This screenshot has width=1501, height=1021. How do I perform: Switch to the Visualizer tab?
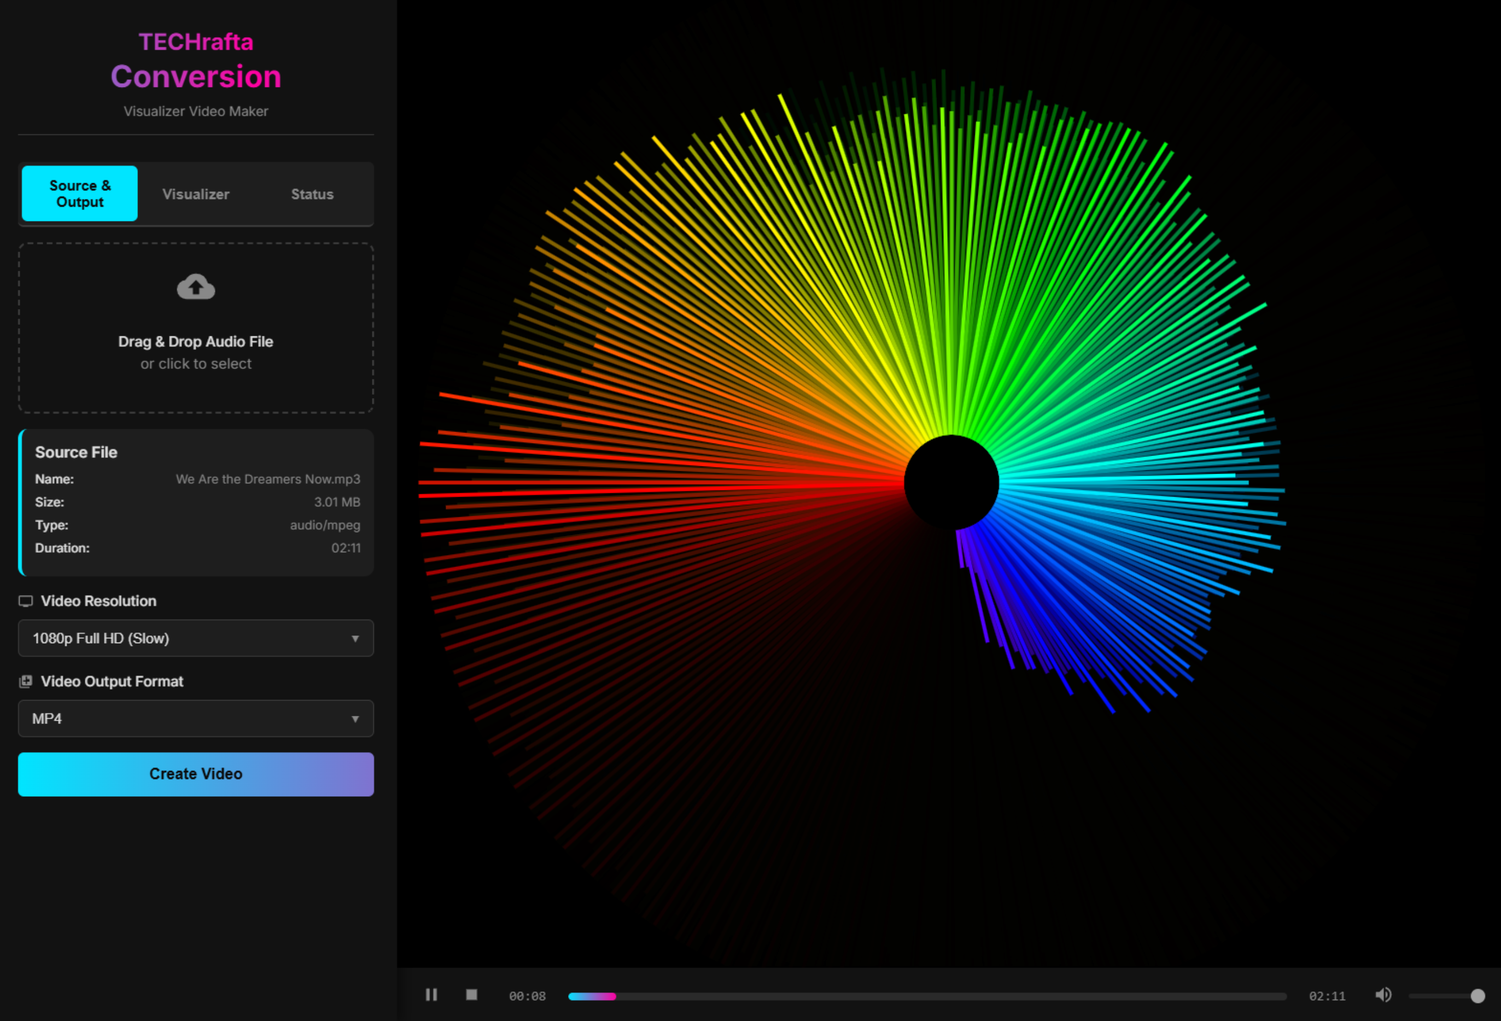pyautogui.click(x=195, y=194)
